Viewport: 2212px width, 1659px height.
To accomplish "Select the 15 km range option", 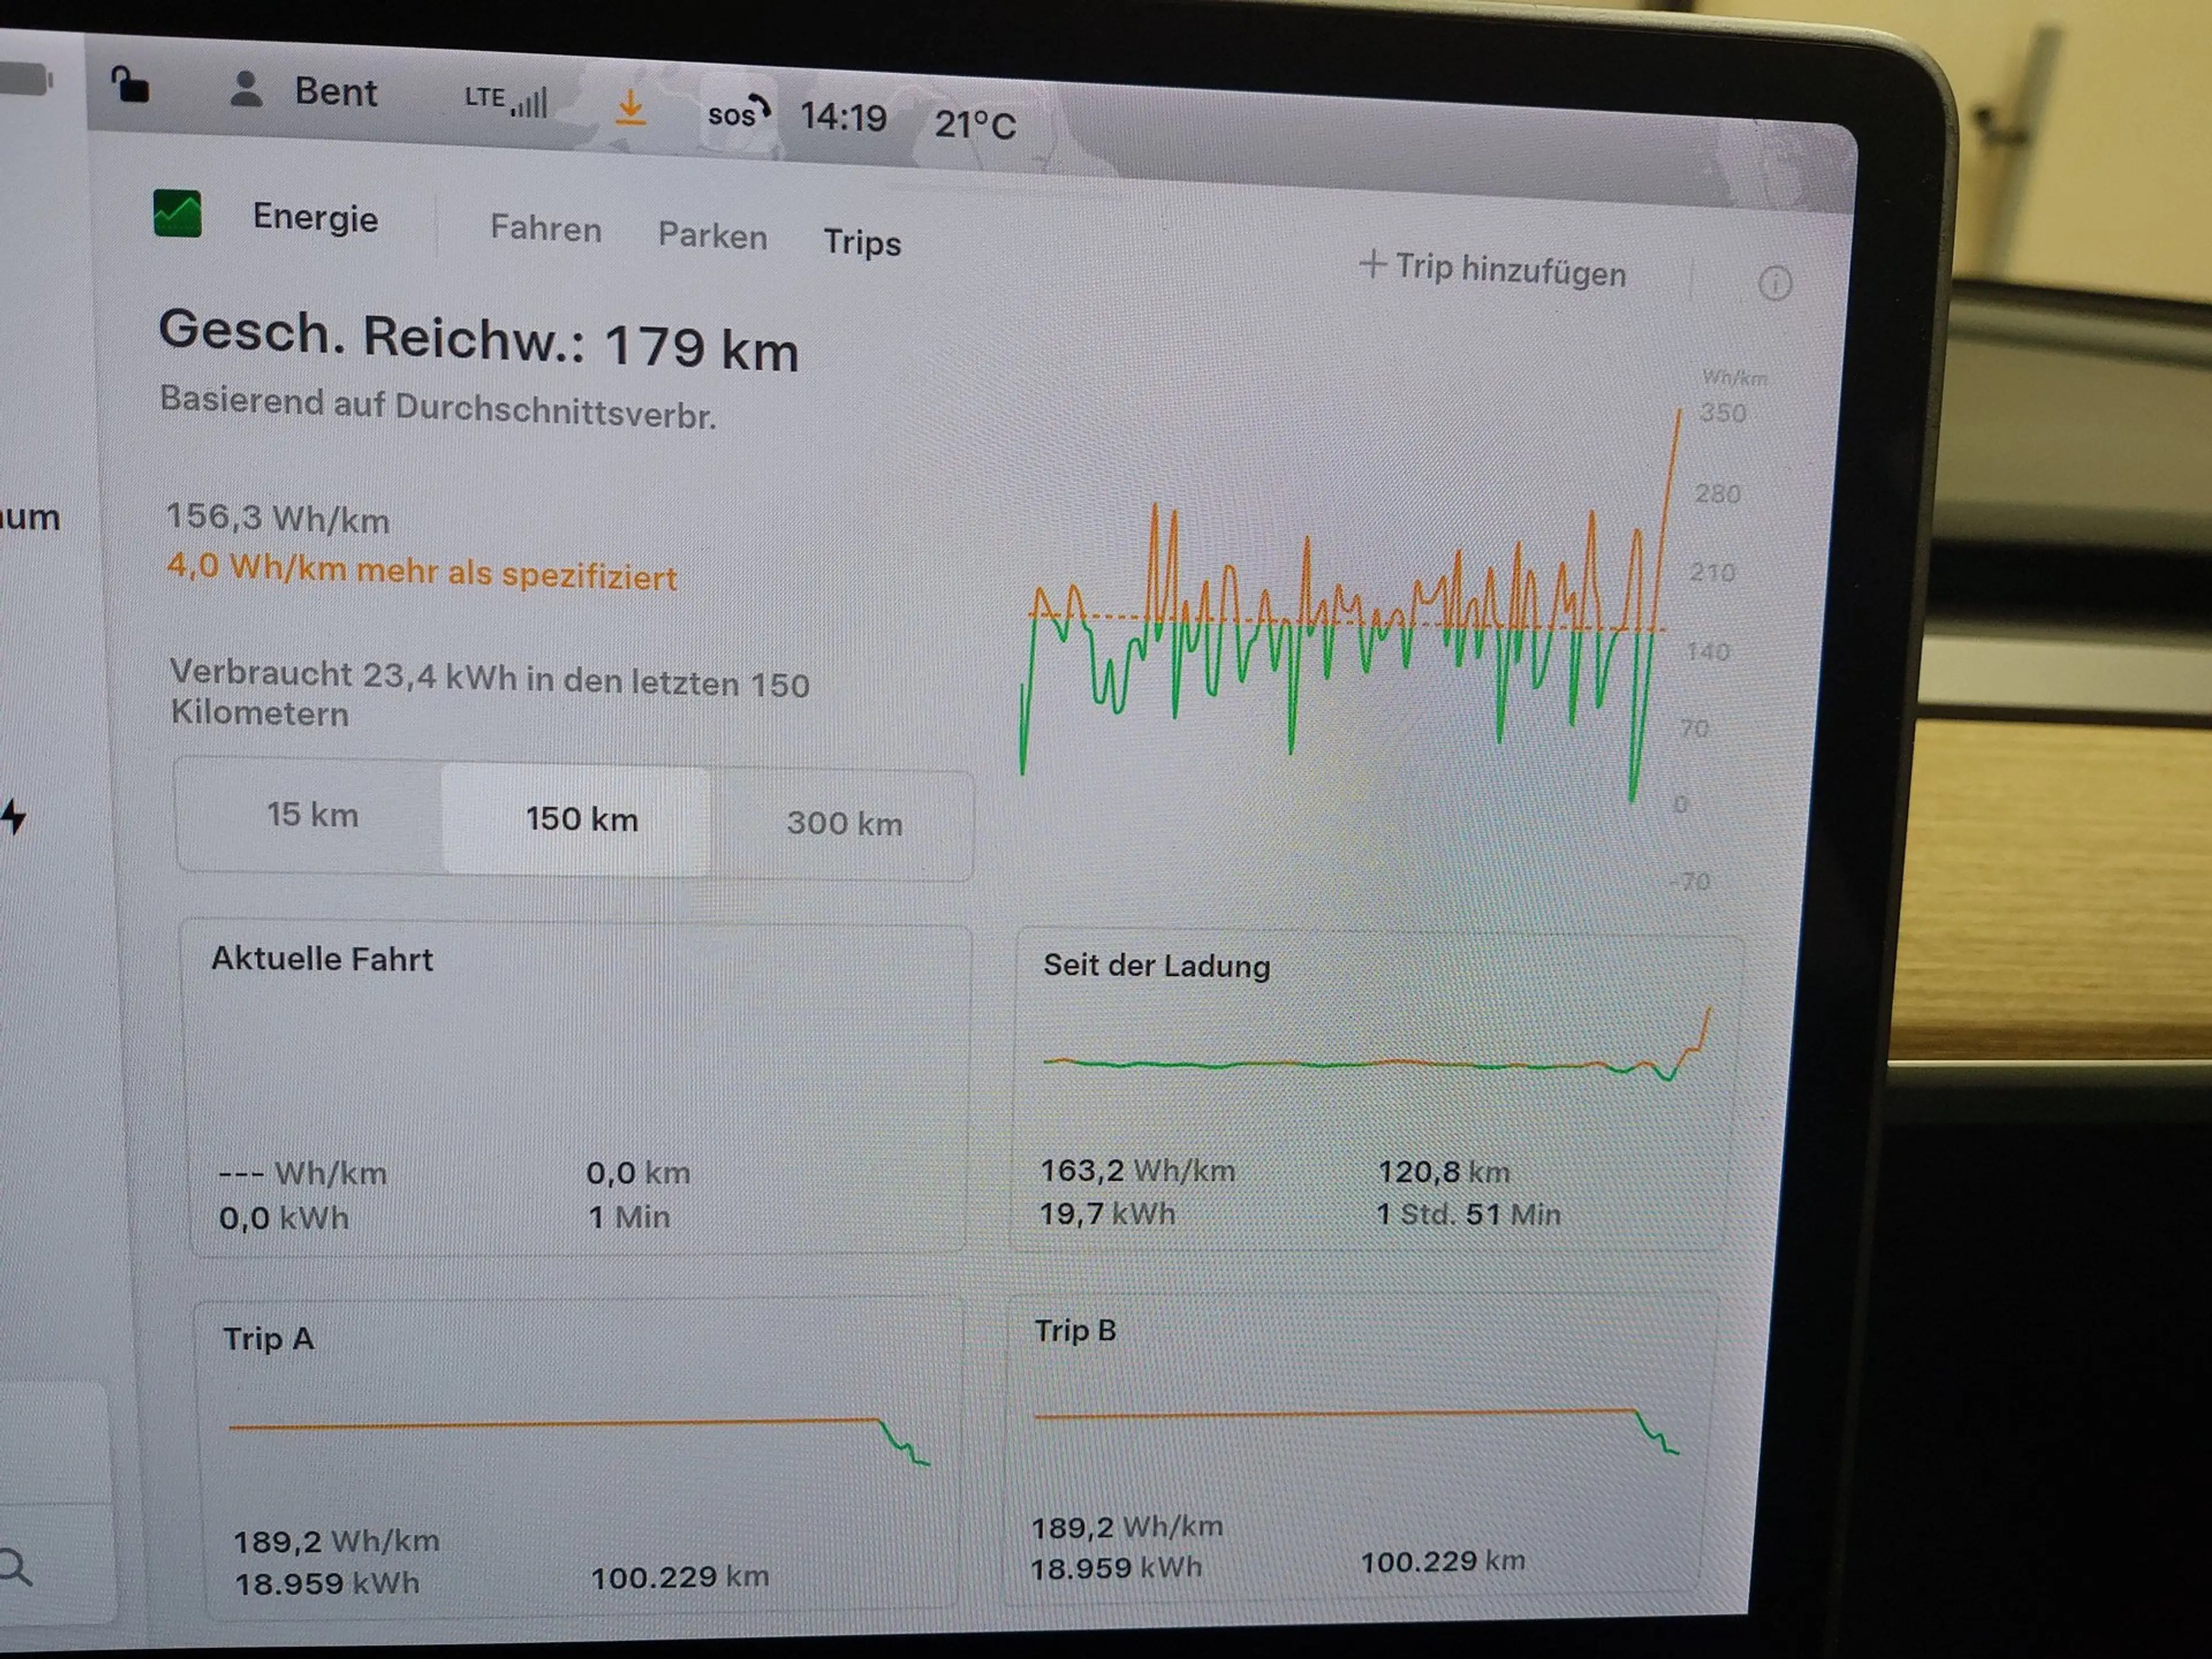I will 311,815.
